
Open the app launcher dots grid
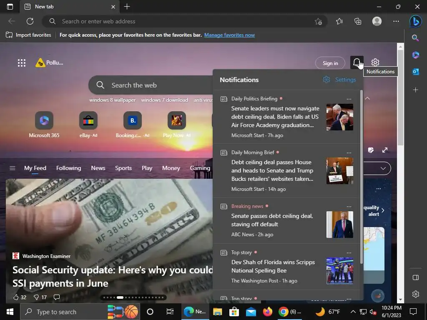[22, 63]
